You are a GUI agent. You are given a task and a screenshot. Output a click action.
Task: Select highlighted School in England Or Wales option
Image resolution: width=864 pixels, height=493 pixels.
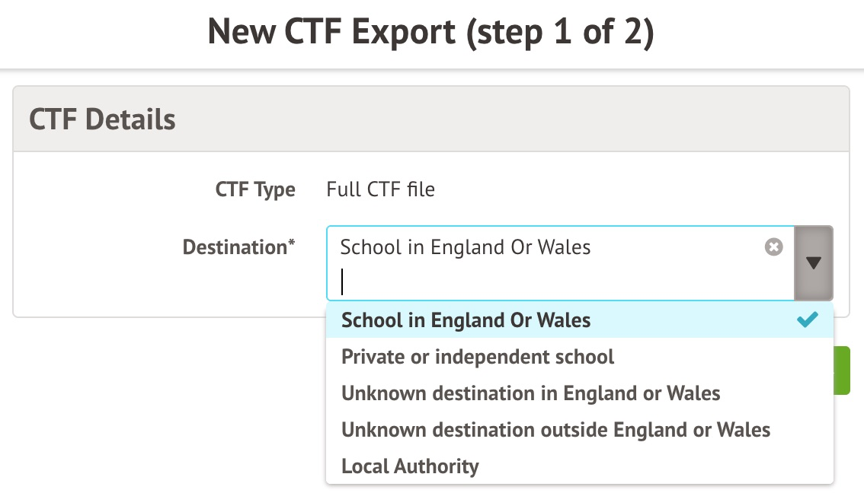[466, 320]
